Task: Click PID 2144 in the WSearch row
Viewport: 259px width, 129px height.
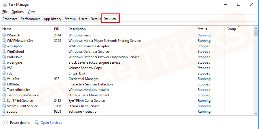Action: [58, 35]
